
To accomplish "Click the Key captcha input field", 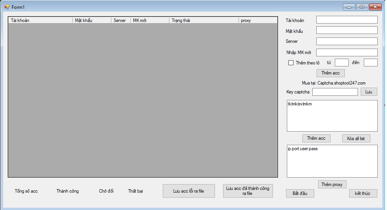I will pyautogui.click(x=335, y=92).
